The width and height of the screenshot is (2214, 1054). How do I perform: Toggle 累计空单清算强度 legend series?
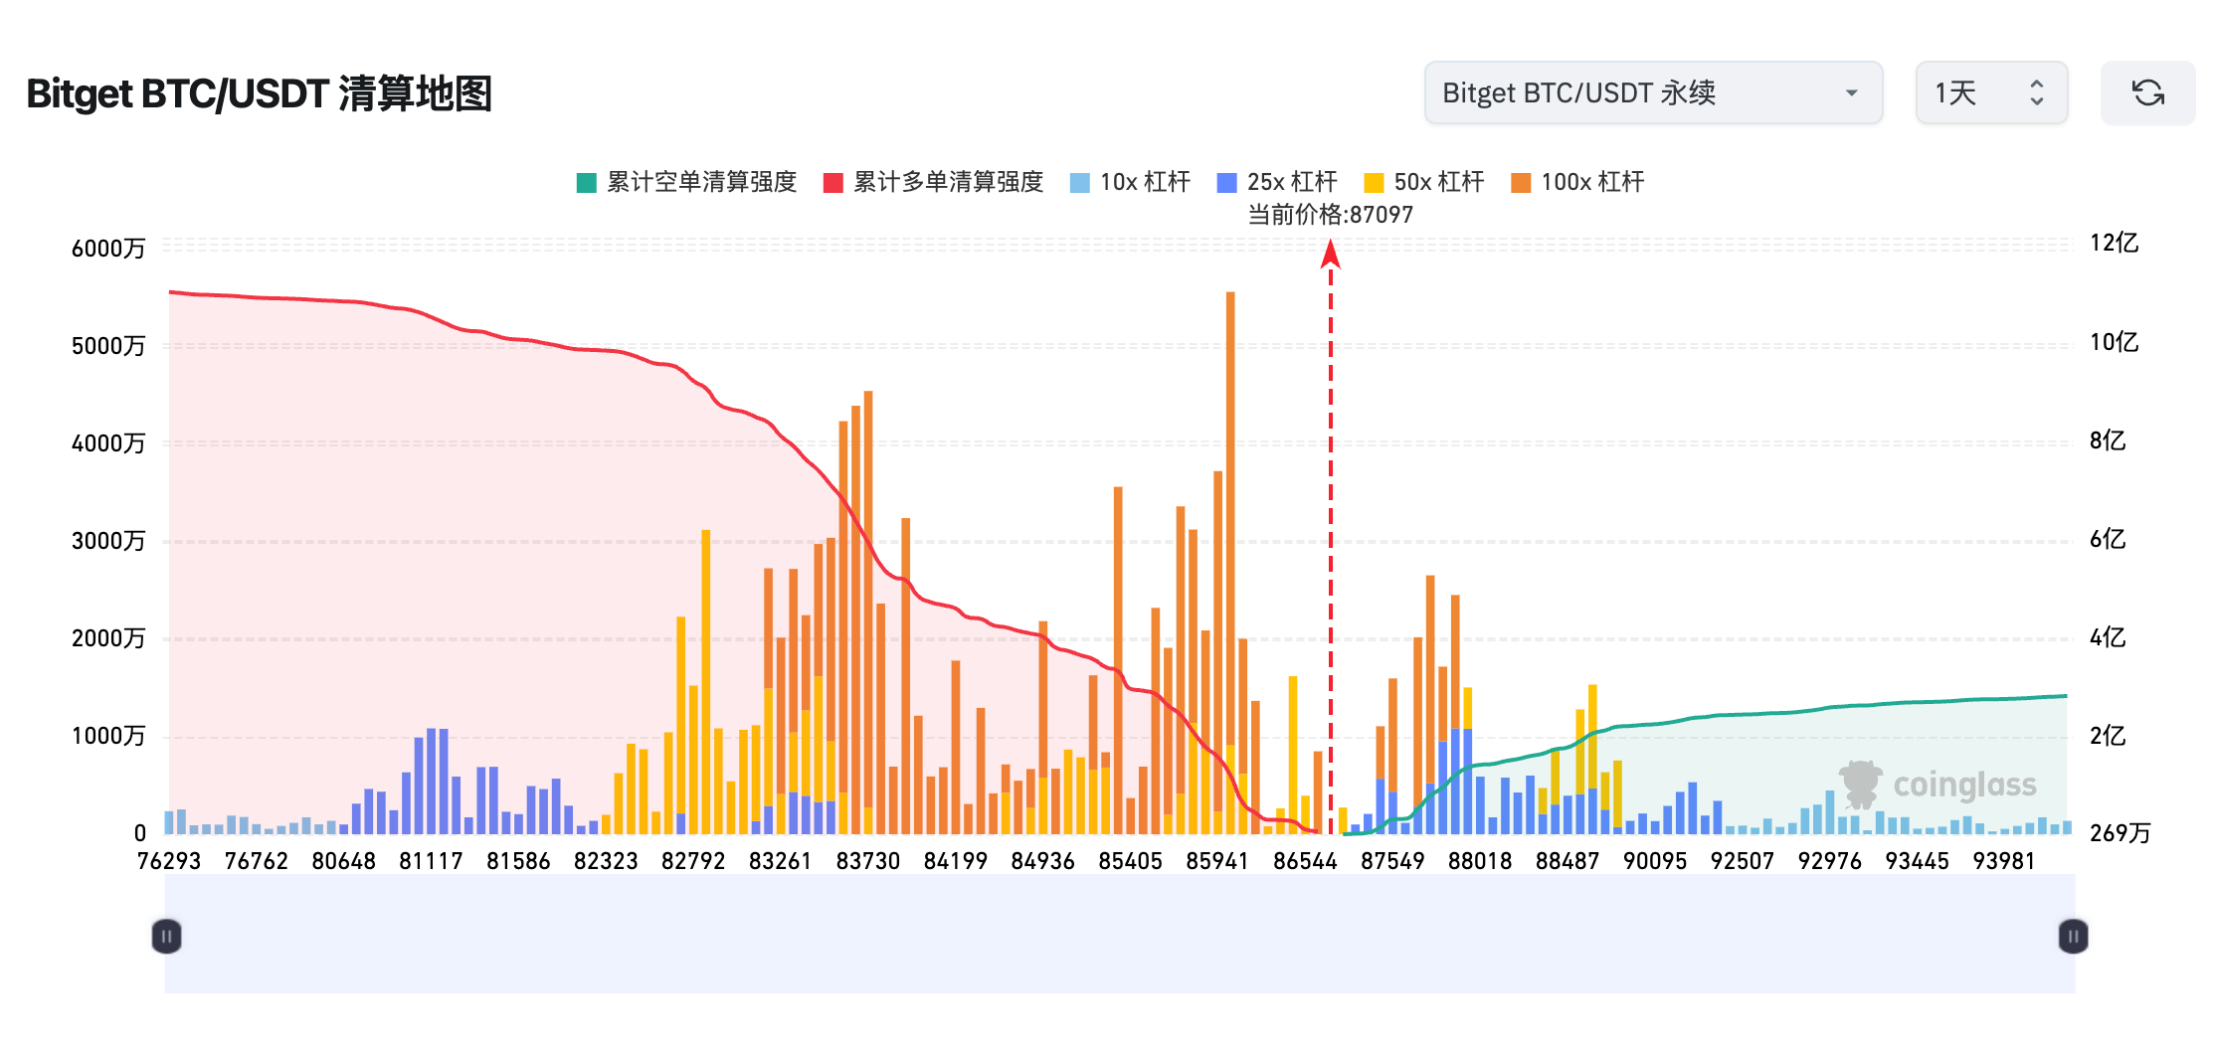pos(687,182)
